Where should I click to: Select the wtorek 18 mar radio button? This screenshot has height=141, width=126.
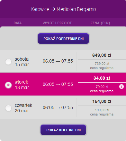pos(8,85)
